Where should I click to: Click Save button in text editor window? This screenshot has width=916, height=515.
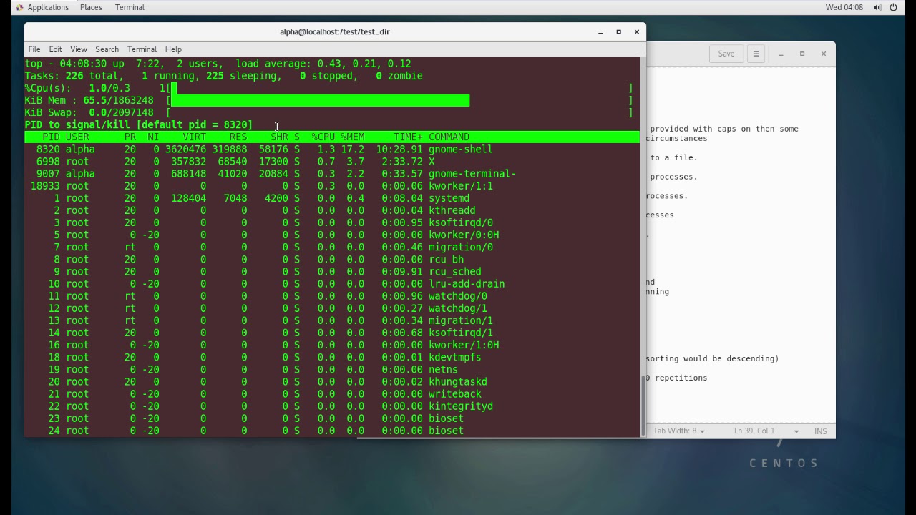coord(726,54)
